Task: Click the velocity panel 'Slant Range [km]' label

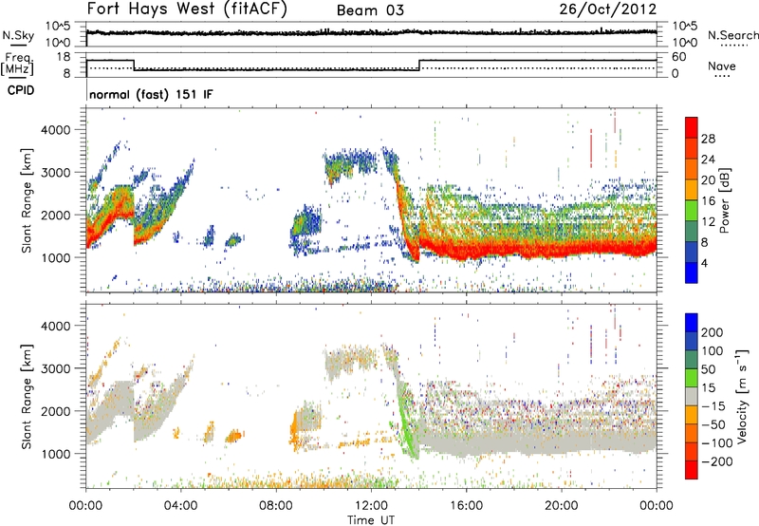Action: pyautogui.click(x=27, y=396)
